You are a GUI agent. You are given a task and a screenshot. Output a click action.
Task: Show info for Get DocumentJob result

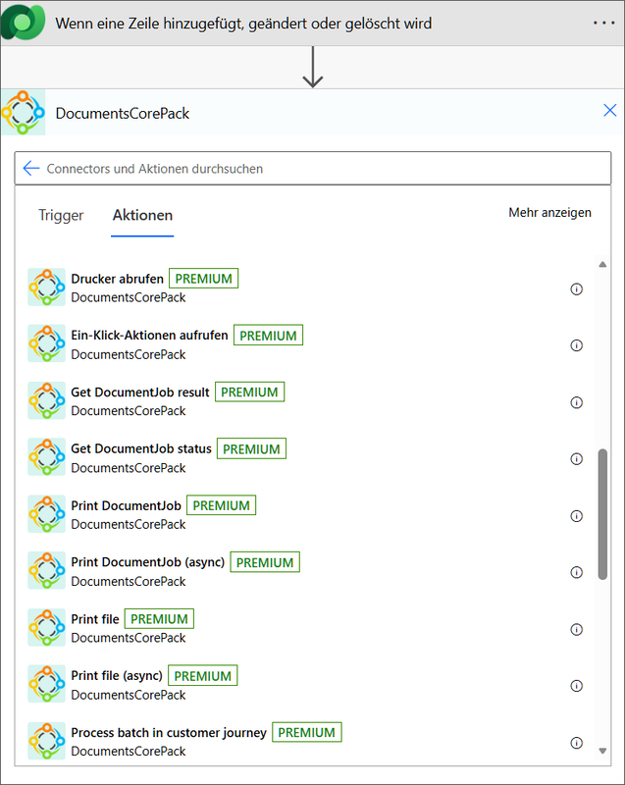576,402
